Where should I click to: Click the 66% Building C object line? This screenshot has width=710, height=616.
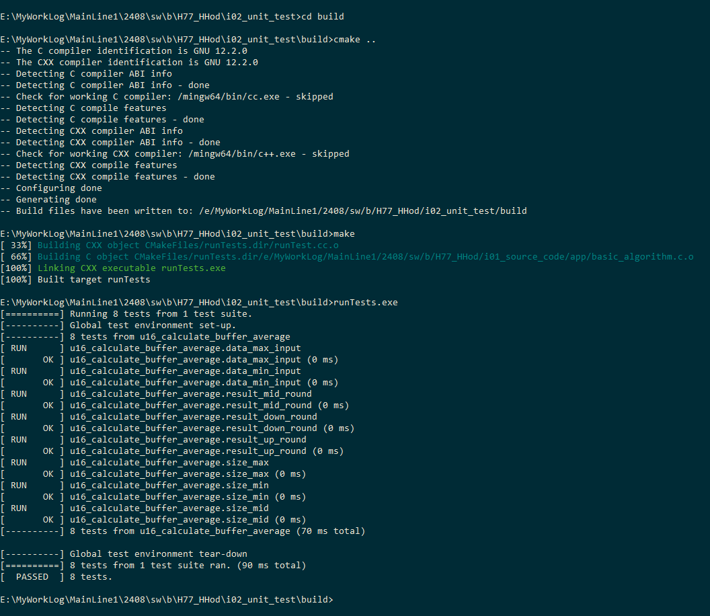(x=350, y=256)
